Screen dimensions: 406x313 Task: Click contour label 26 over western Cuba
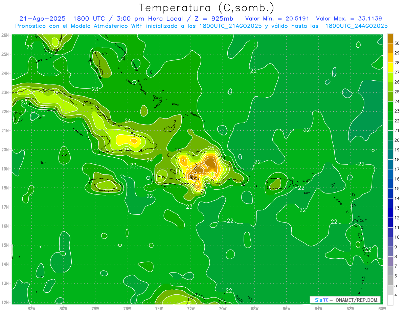pyautogui.click(x=55, y=93)
